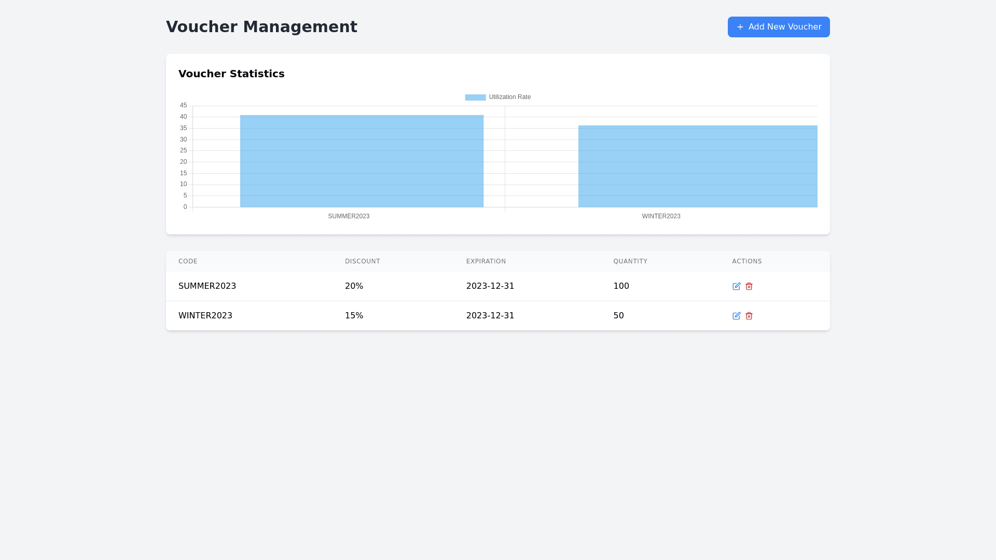Edit the WINTER2023 voucher
The height and width of the screenshot is (560, 996).
click(736, 316)
